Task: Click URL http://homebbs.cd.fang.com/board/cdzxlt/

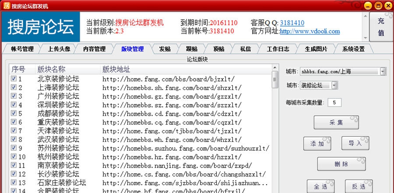Action: pyautogui.click(x=172, y=114)
